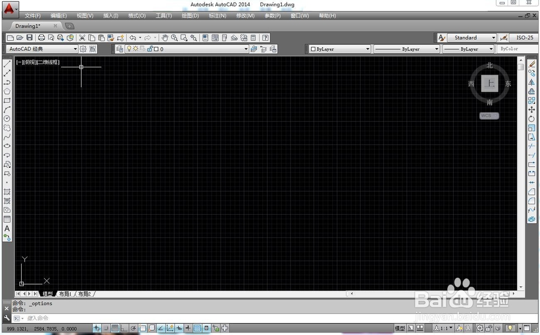Viewport: 540px width, 335px height.
Task: Open the Properties palette icon
Action: (x=206, y=38)
